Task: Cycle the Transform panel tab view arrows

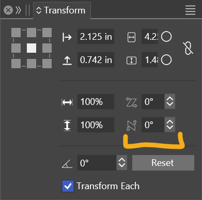Action: click(x=39, y=10)
